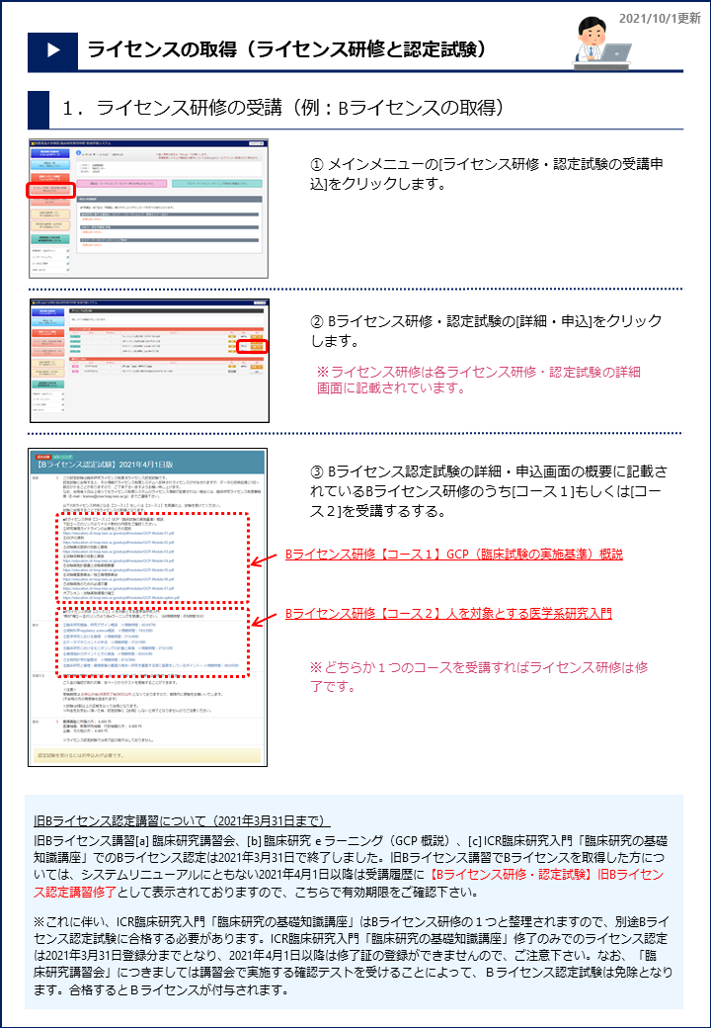Viewport: 711px width, 1028px height.
Task: Click red underlined Bライセンス研修【コース２】 label
Action: coord(448,613)
